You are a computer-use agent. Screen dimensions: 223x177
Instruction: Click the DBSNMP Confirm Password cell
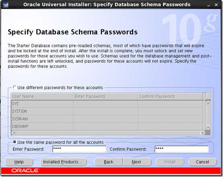170,126
